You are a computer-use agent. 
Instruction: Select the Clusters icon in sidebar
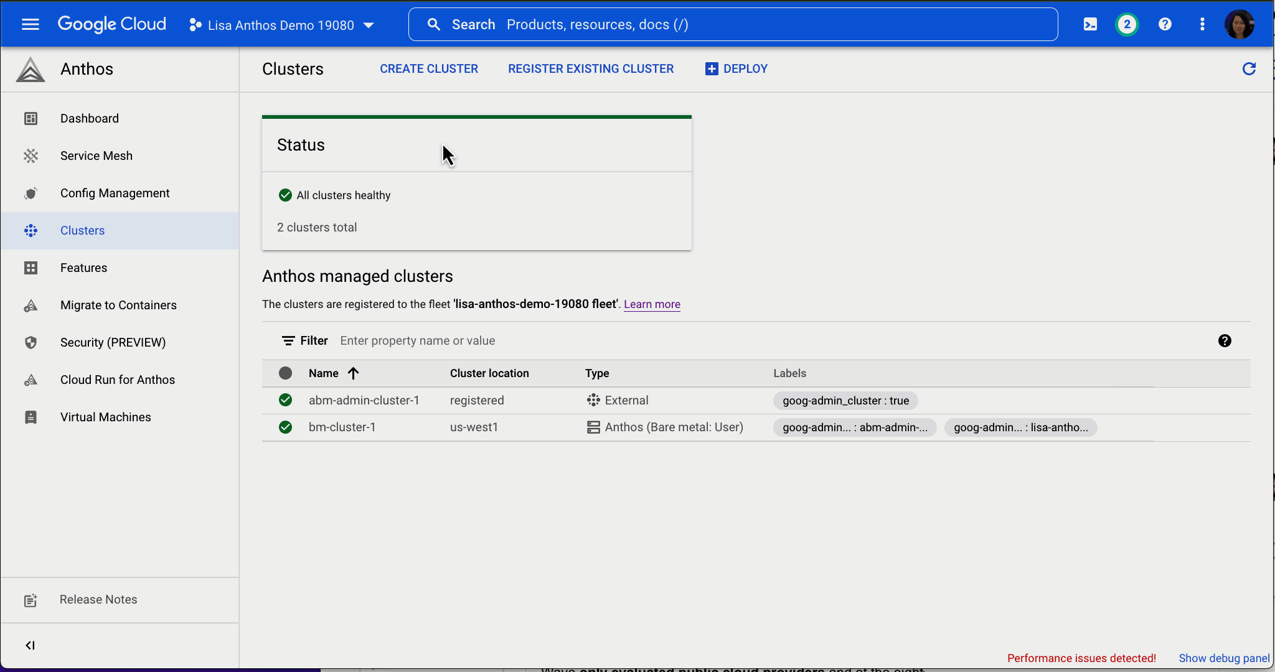click(29, 230)
